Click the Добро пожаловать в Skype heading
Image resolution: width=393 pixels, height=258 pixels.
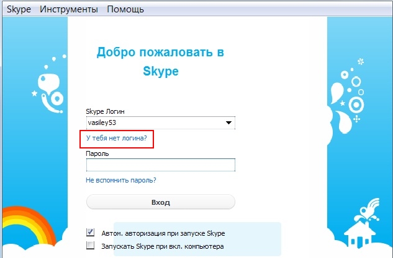[x=160, y=61]
